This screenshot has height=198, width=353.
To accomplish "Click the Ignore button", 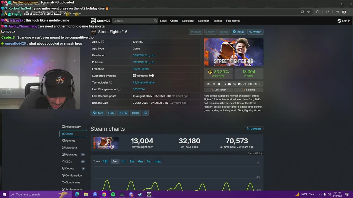I will (223, 32).
